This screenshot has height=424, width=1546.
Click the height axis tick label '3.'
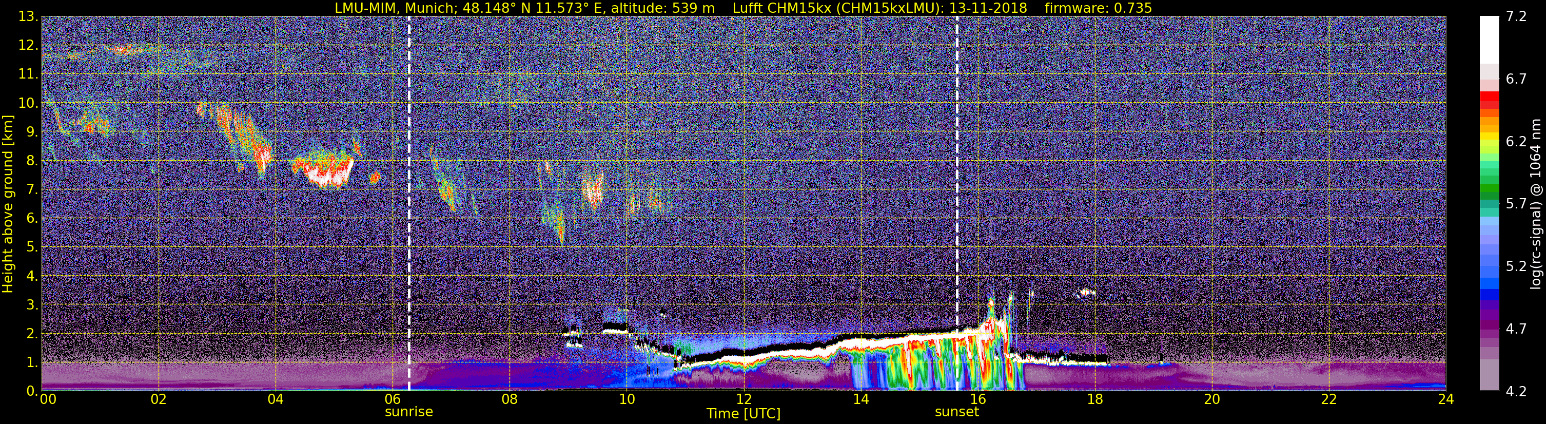(x=32, y=305)
